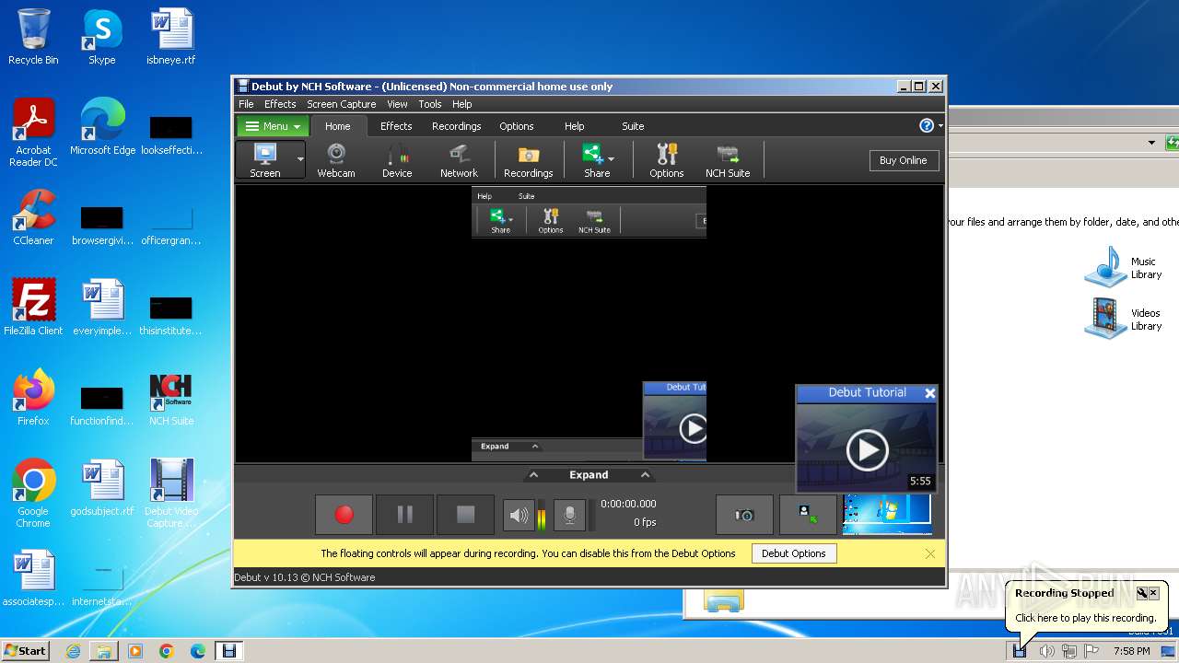Open the Share dropdown arrow
The width and height of the screenshot is (1179, 663).
coord(612,159)
